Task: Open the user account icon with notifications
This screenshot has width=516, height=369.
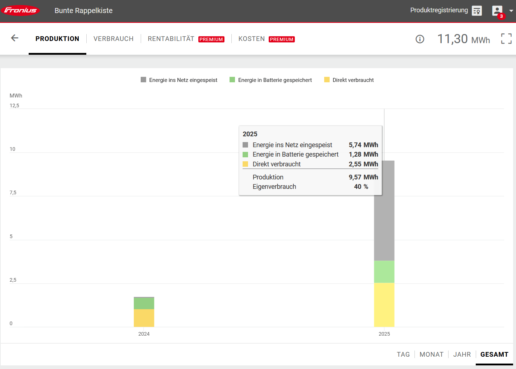Action: [497, 11]
